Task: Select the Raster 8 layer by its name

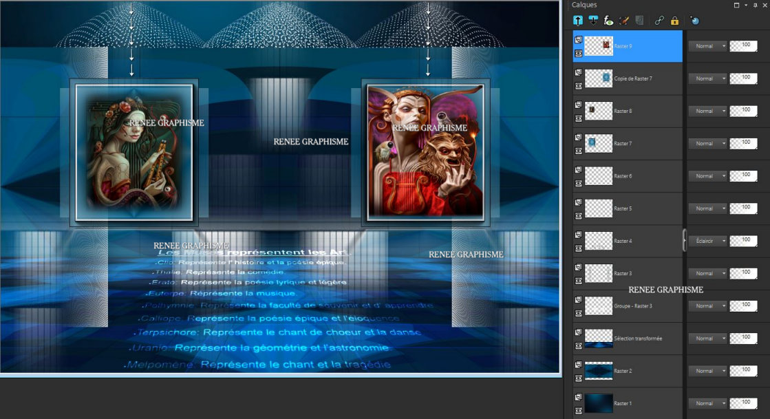Action: [623, 111]
